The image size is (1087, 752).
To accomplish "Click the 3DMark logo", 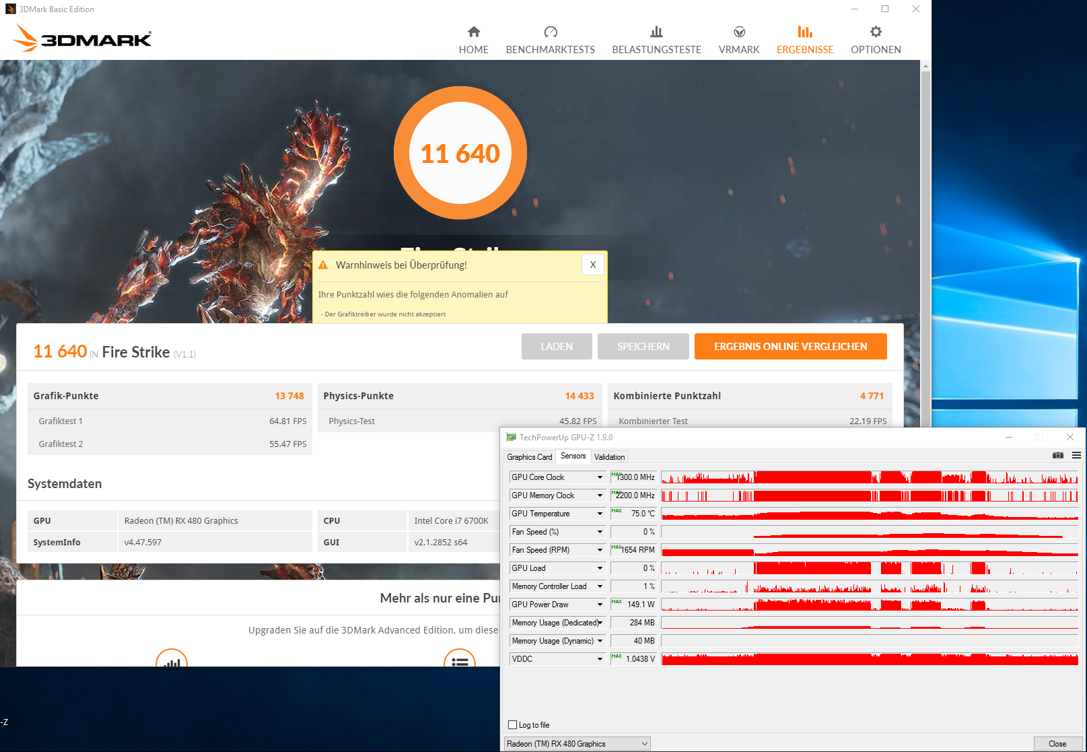I will (82, 38).
